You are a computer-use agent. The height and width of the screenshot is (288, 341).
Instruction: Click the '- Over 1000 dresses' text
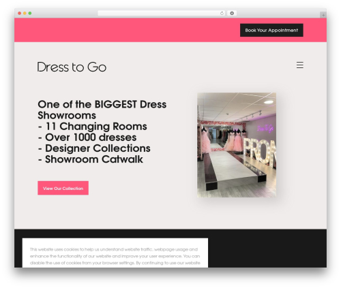pos(87,138)
